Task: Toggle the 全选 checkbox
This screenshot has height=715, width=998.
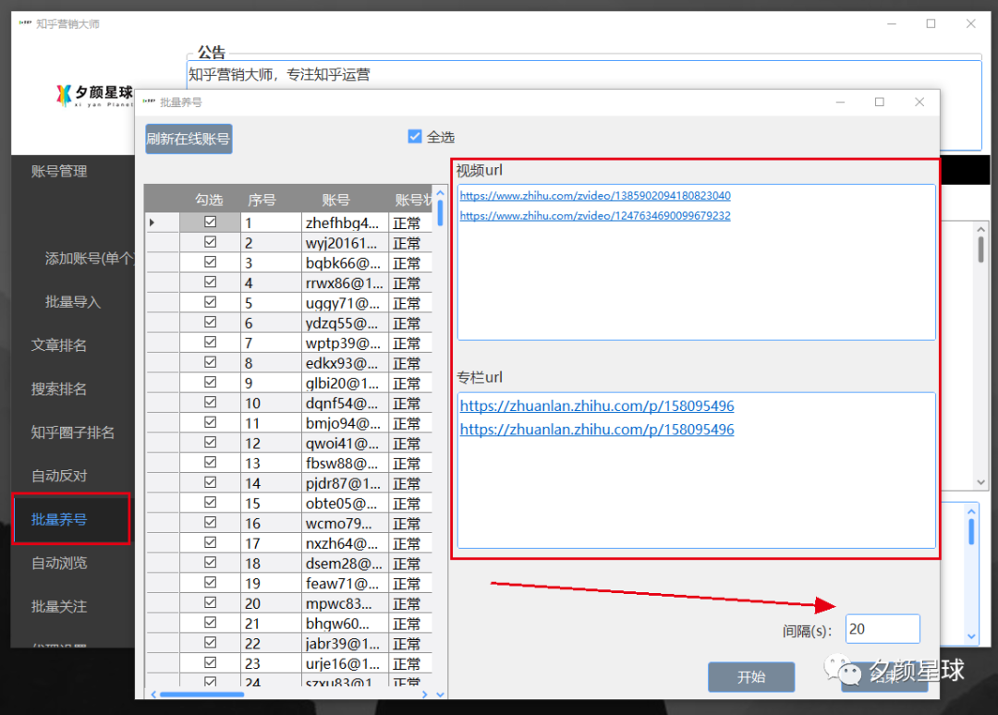Action: click(414, 136)
